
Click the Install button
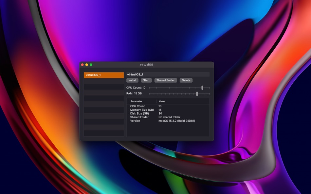coord(132,80)
